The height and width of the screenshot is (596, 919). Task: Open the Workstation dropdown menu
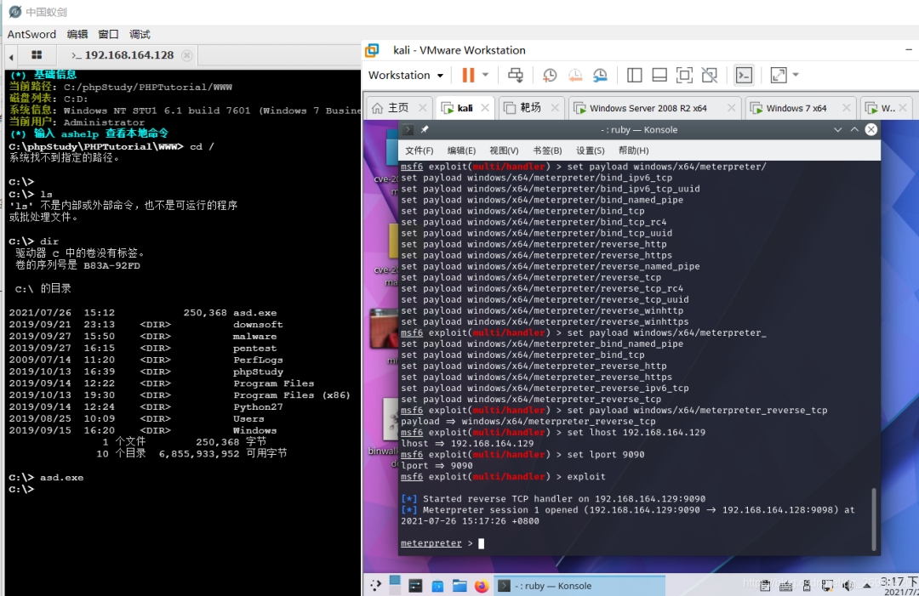click(x=406, y=75)
